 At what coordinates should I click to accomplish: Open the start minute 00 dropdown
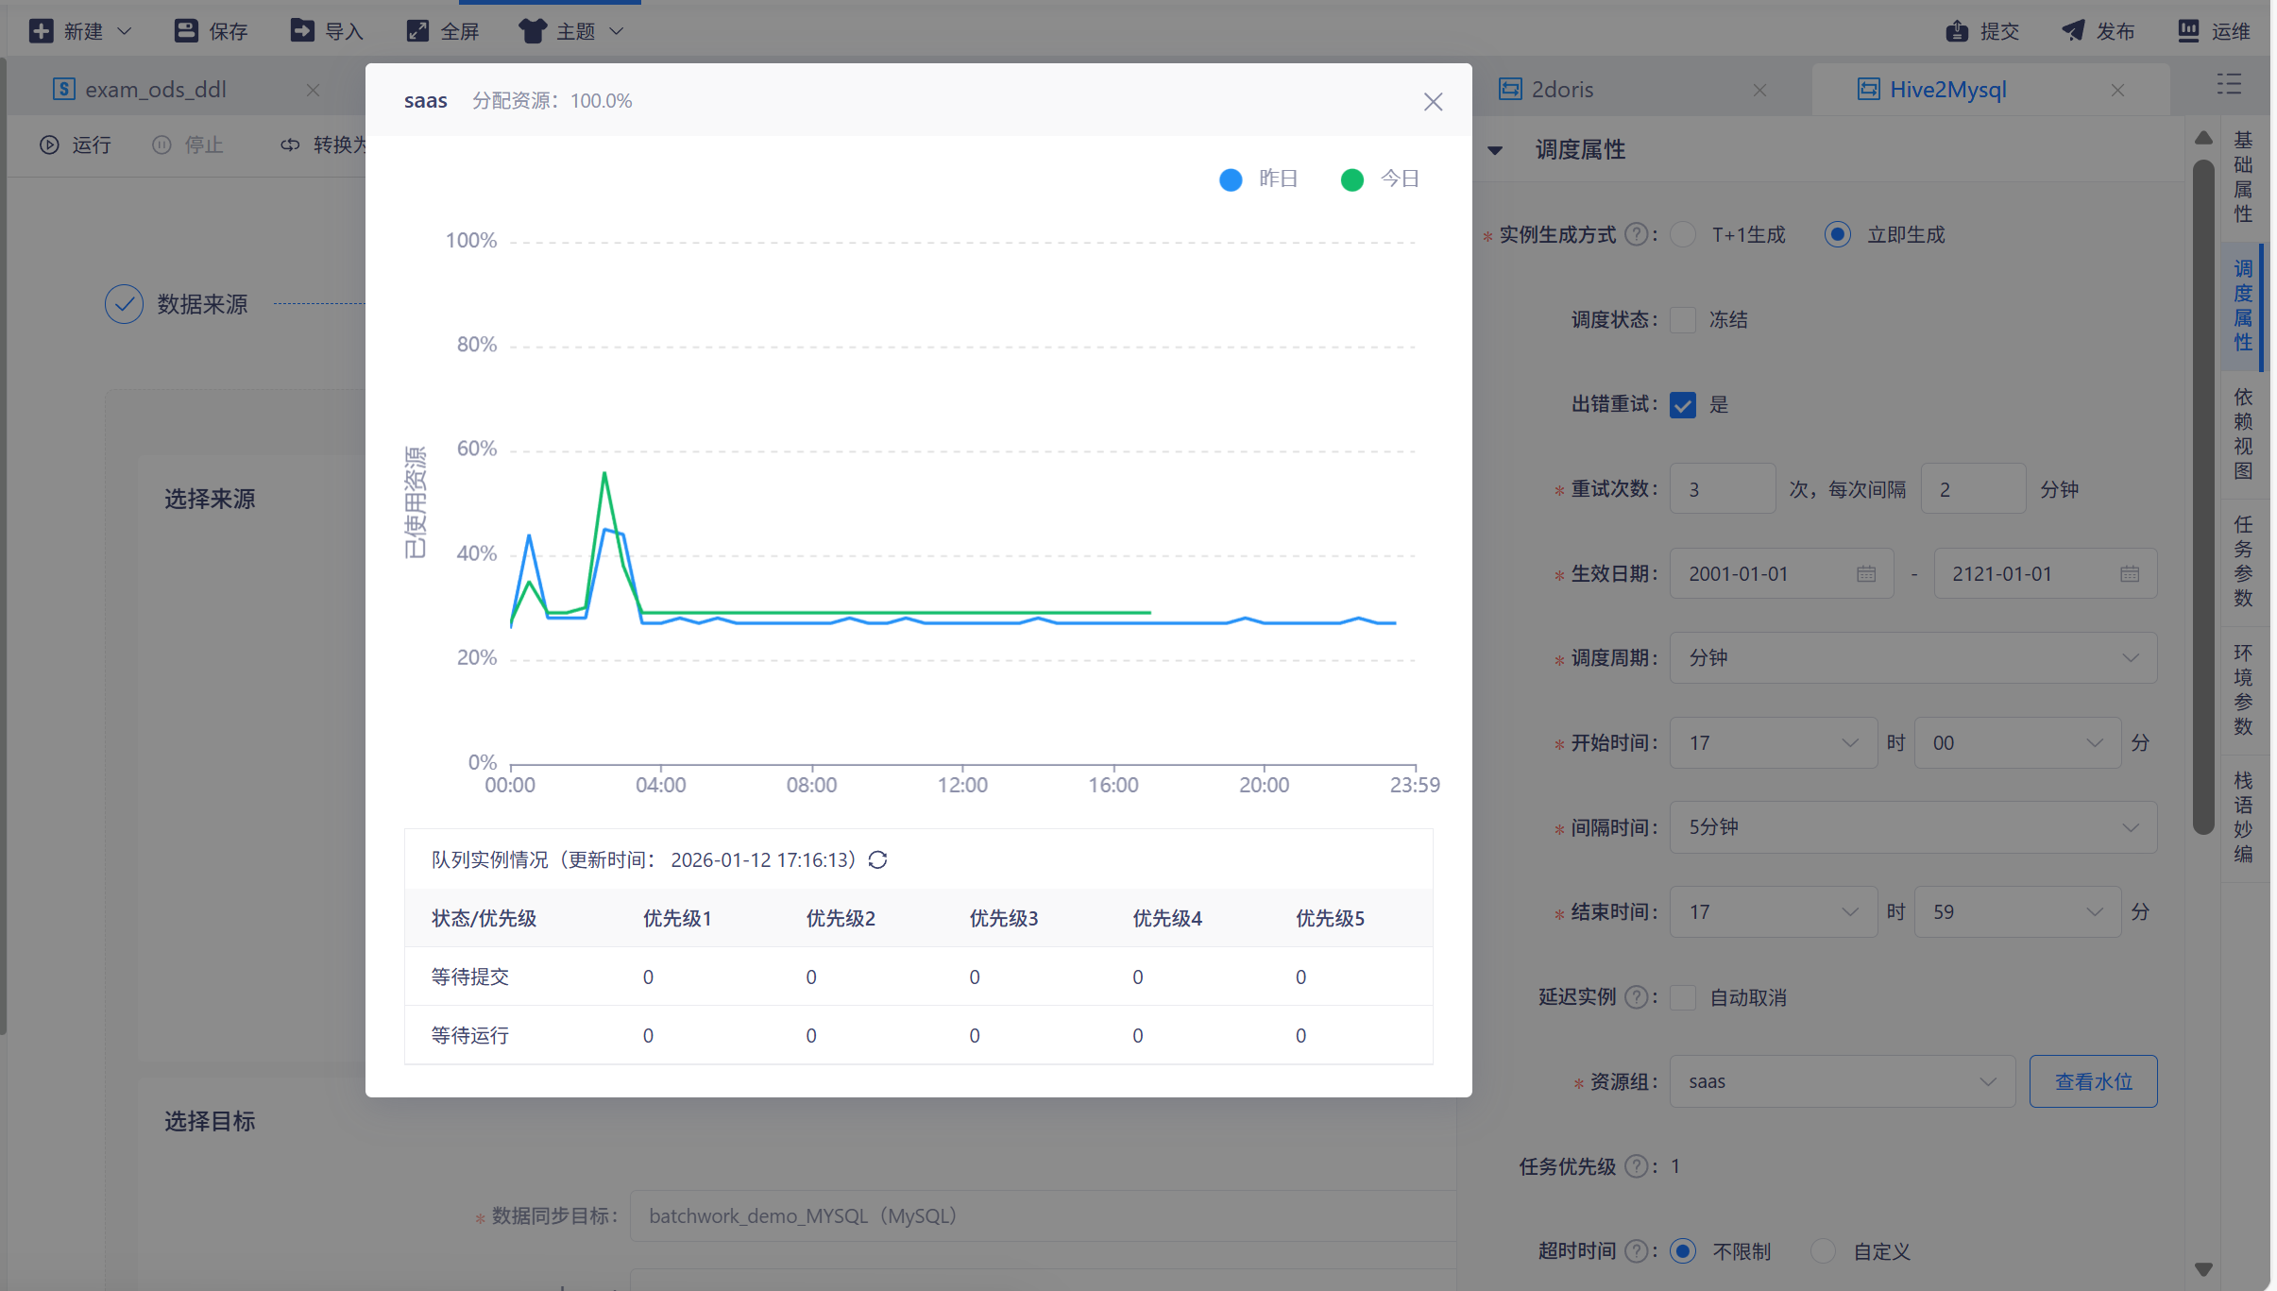(2018, 743)
